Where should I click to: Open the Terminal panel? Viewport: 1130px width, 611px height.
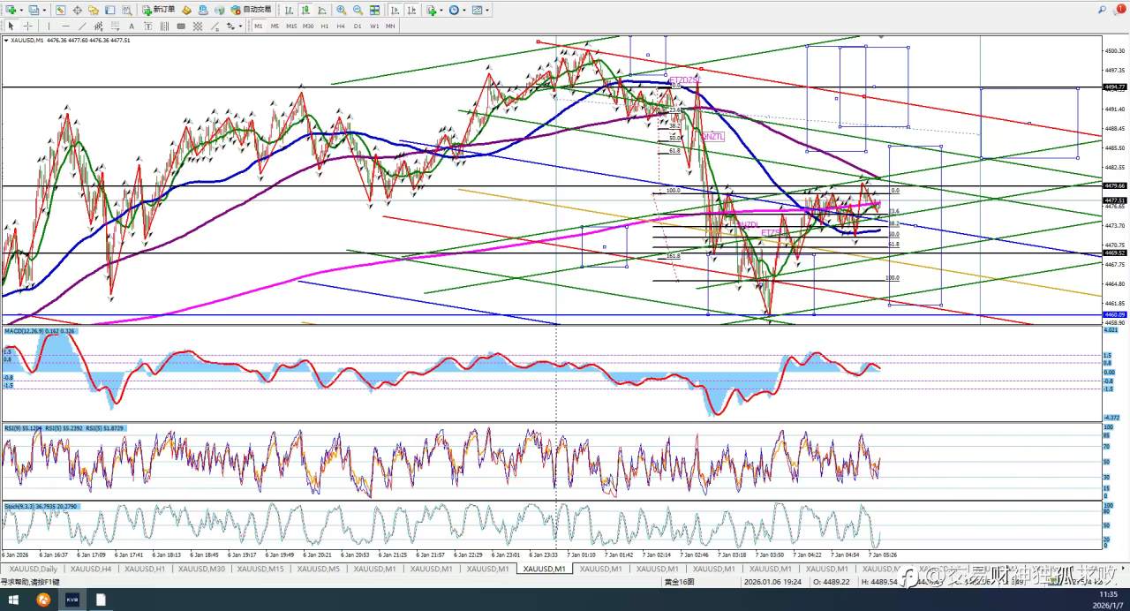(109, 10)
